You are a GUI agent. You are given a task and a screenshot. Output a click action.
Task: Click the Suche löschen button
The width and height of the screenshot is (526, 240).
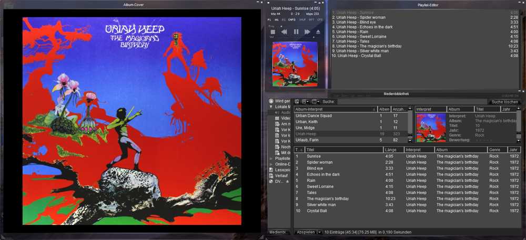[x=504, y=102]
